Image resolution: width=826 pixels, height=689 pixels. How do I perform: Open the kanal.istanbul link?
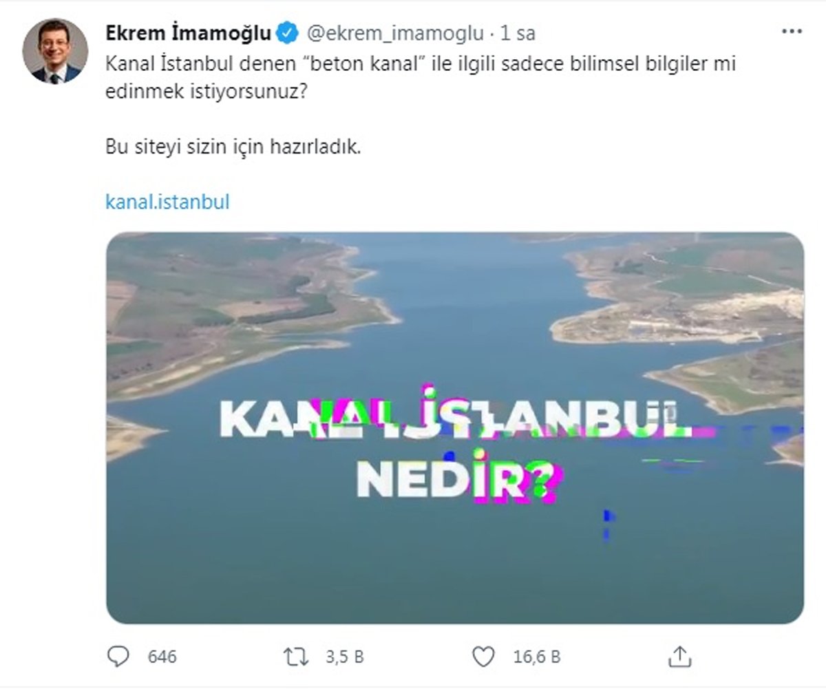point(167,202)
